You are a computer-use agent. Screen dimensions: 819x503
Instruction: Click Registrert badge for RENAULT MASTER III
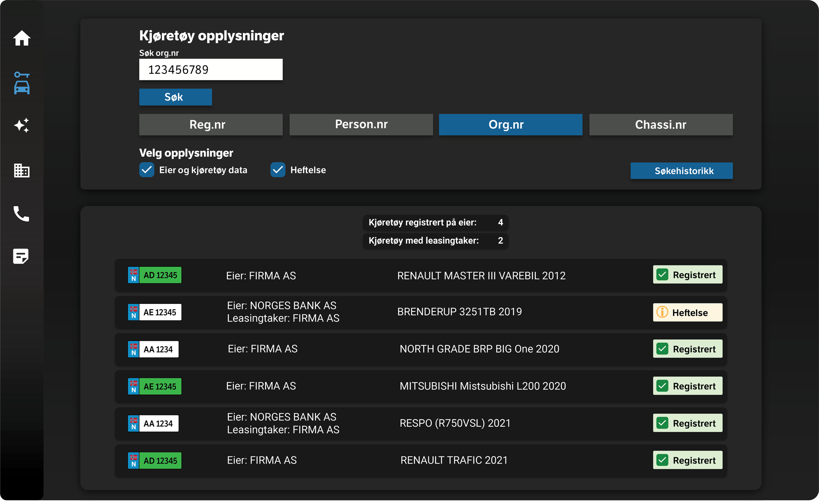click(x=688, y=275)
